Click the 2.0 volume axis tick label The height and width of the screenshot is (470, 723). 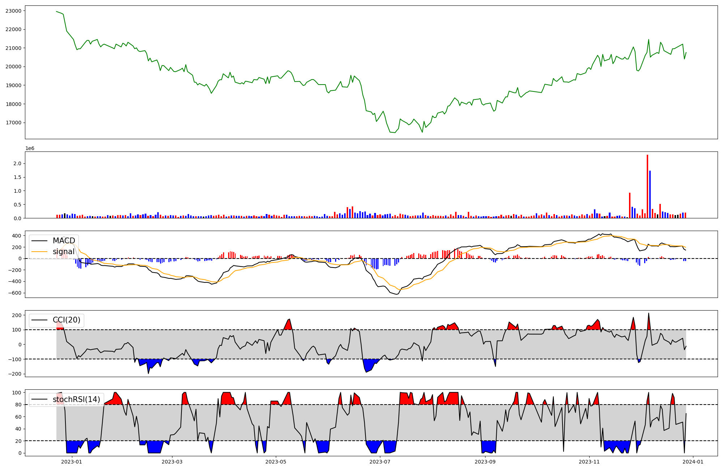pos(17,163)
